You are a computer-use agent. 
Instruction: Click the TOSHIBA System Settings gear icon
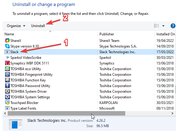point(7,97)
